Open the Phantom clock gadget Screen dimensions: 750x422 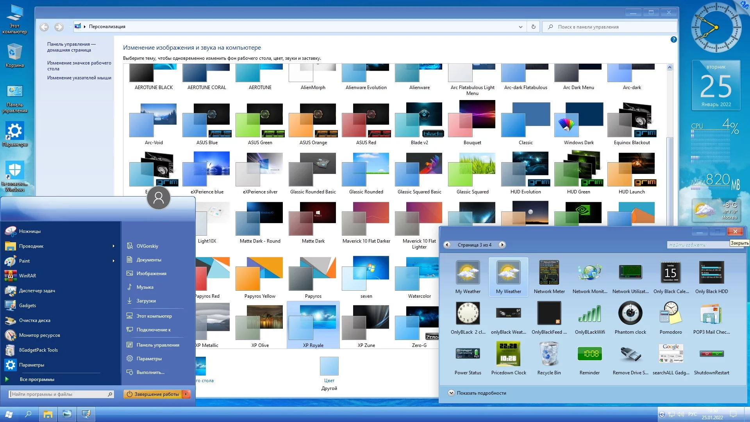pyautogui.click(x=630, y=313)
